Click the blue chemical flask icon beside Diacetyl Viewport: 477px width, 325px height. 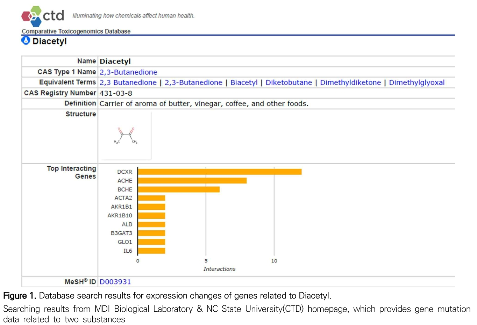point(26,41)
